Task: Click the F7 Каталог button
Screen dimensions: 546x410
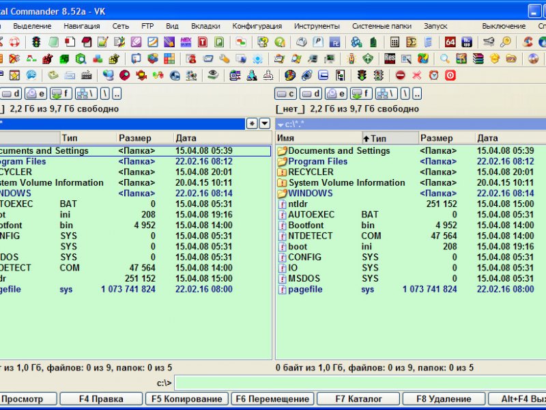Action: 358,399
